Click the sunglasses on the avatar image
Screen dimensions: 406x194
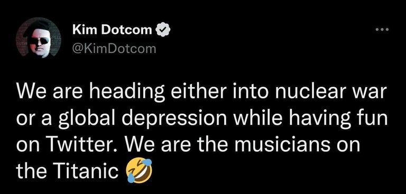[x=39, y=40]
